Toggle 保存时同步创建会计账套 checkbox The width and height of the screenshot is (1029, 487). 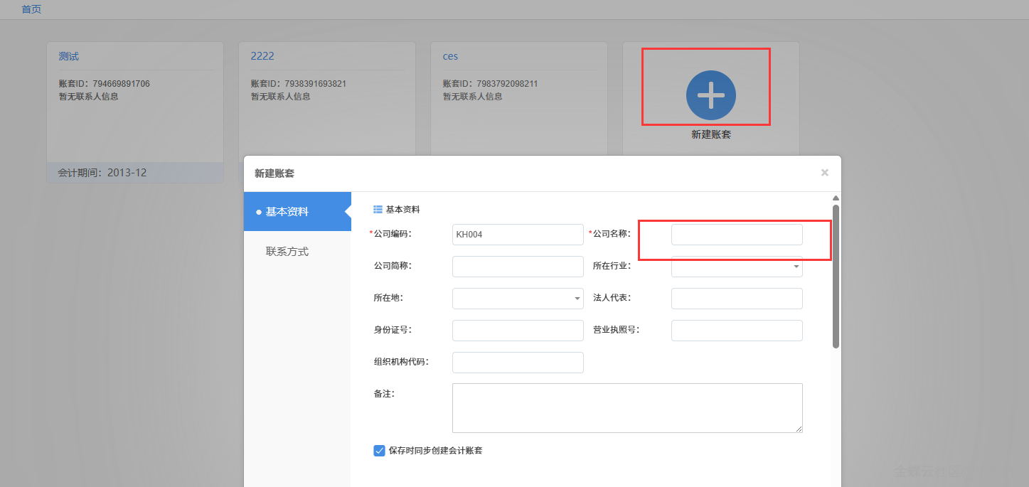[x=379, y=450]
